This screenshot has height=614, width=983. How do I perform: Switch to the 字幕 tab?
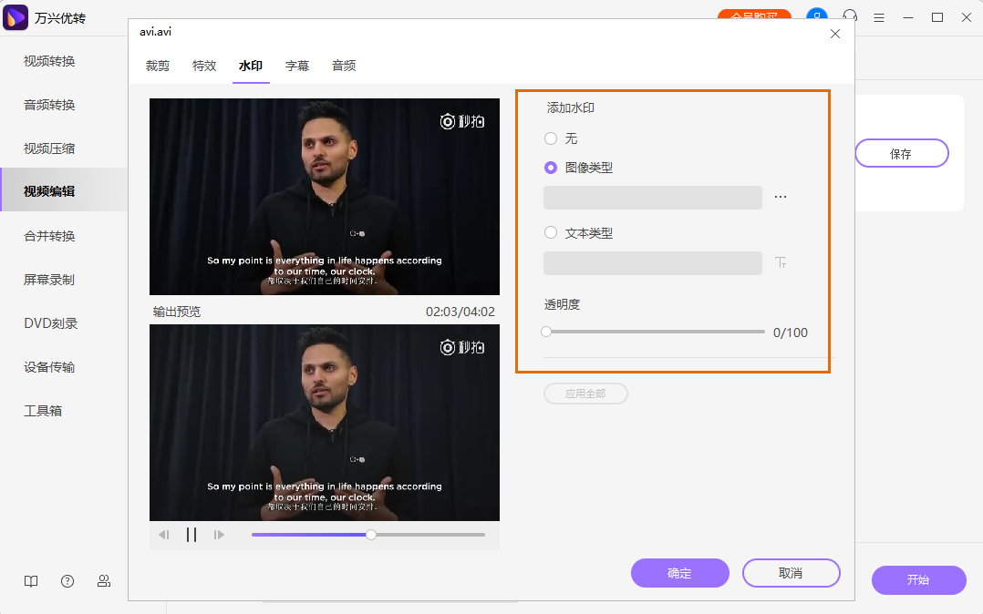click(297, 66)
